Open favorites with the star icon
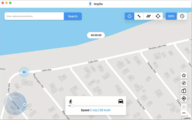Viewport: 192px width, 120px height. click(184, 75)
